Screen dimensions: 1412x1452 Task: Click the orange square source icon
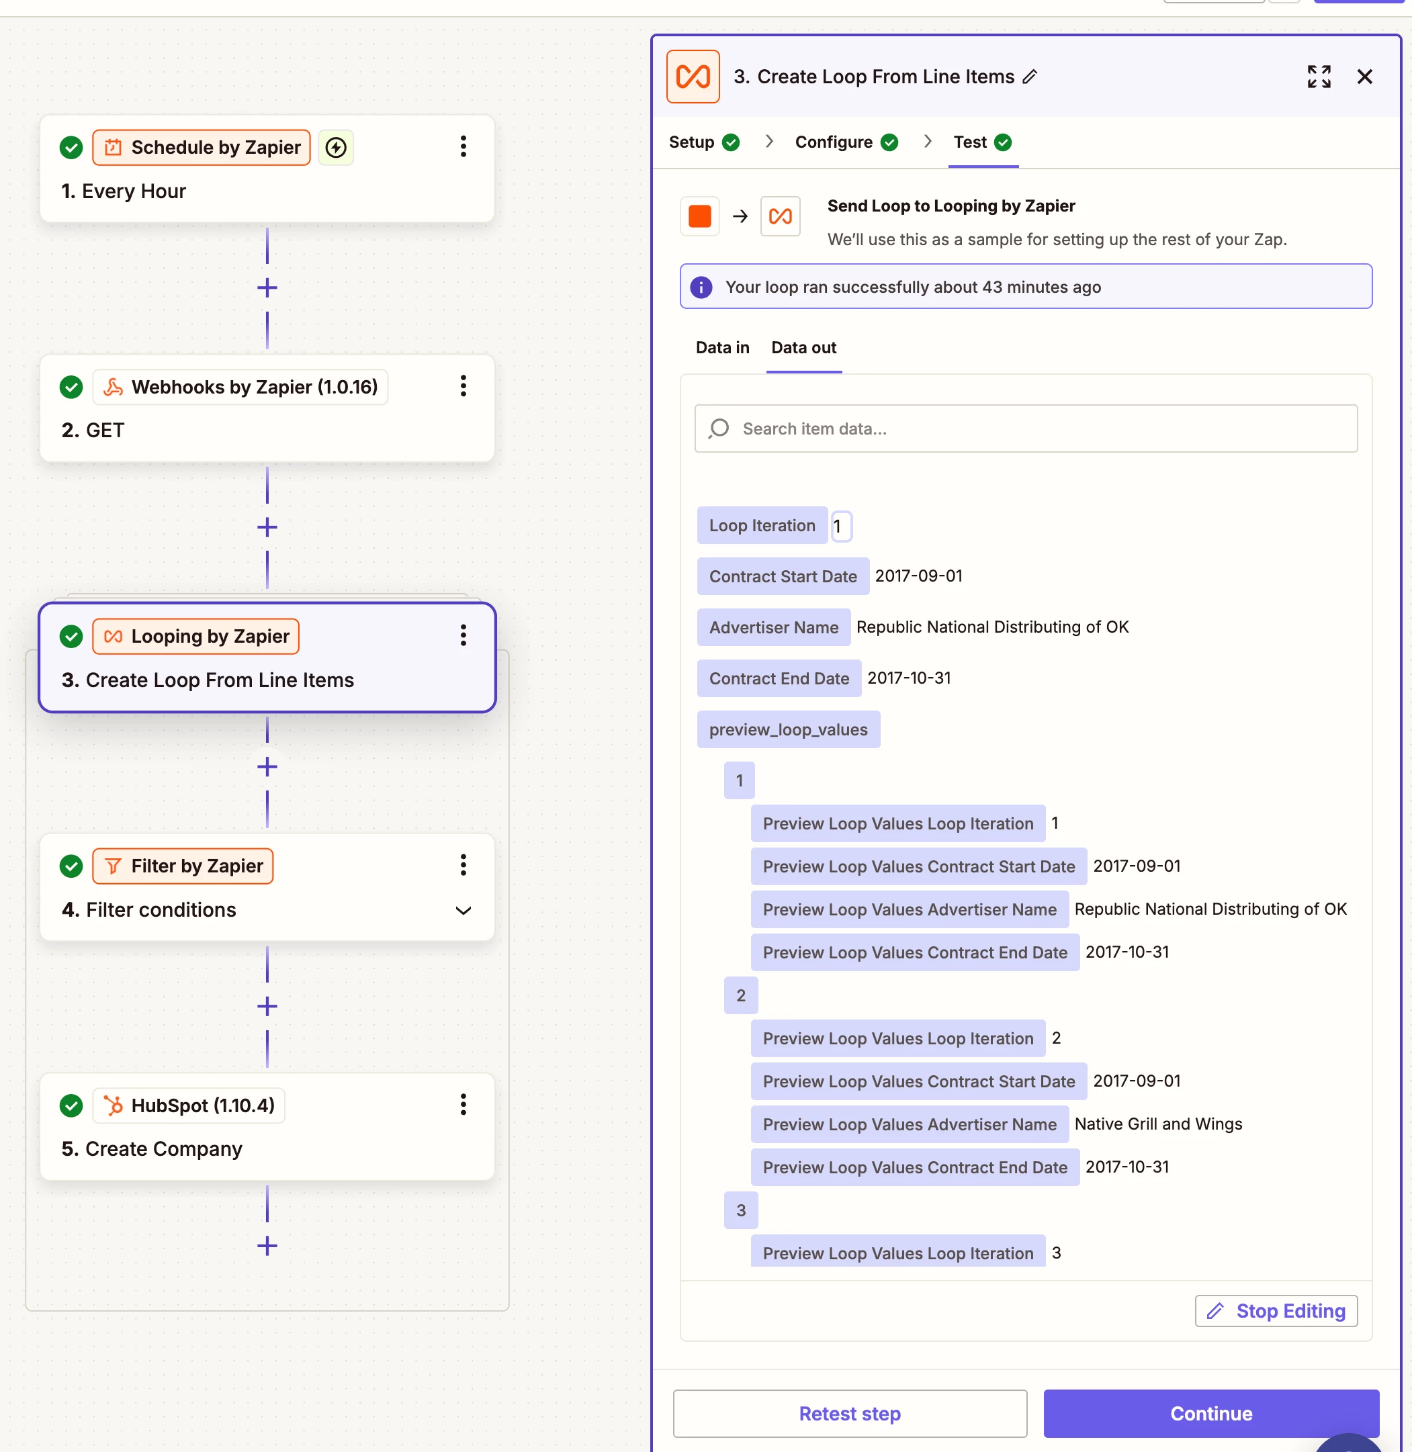[x=699, y=216]
